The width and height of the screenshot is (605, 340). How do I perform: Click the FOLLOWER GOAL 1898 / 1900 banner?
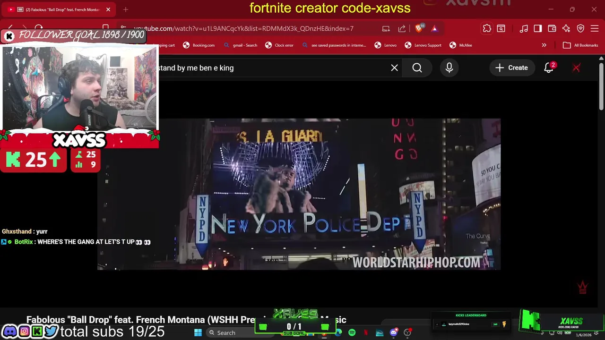pyautogui.click(x=73, y=35)
